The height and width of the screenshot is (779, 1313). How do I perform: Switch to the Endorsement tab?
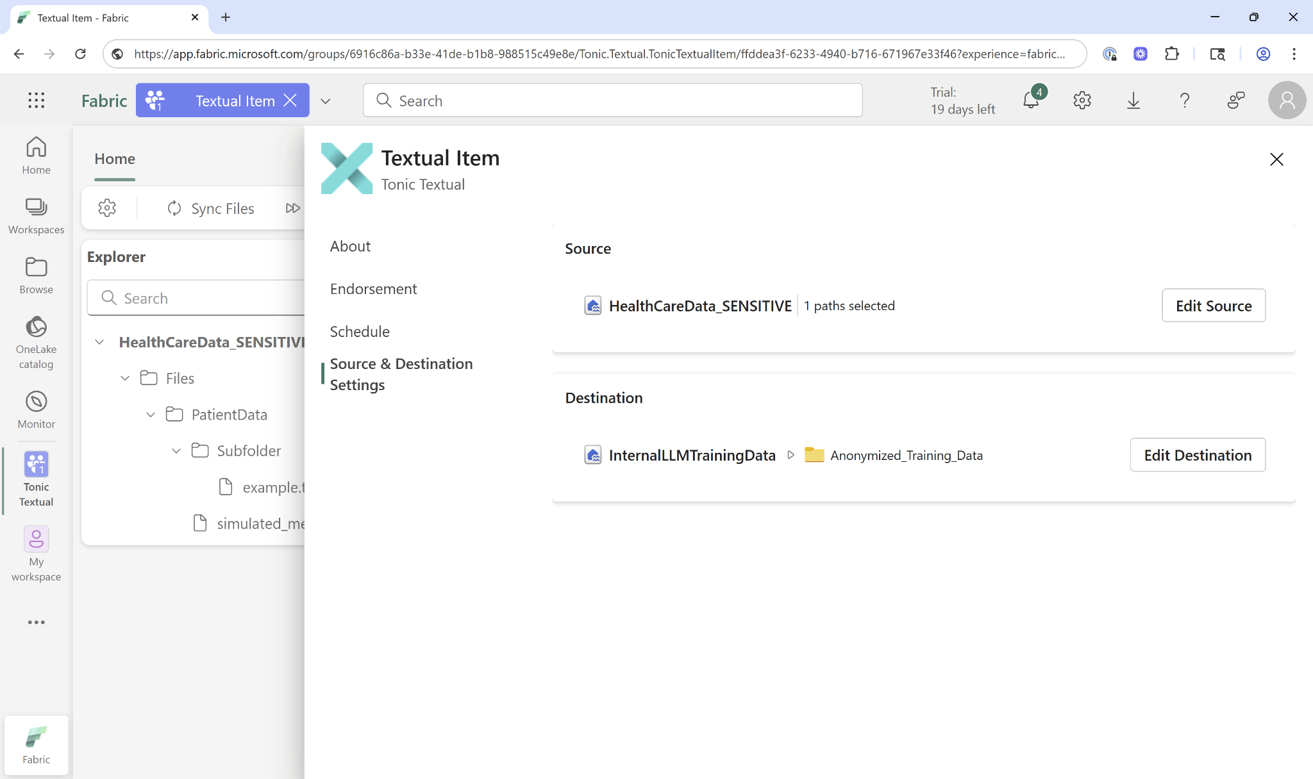point(374,288)
